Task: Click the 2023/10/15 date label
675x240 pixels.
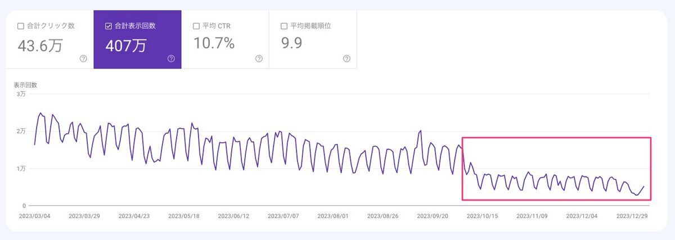Action: coord(482,216)
